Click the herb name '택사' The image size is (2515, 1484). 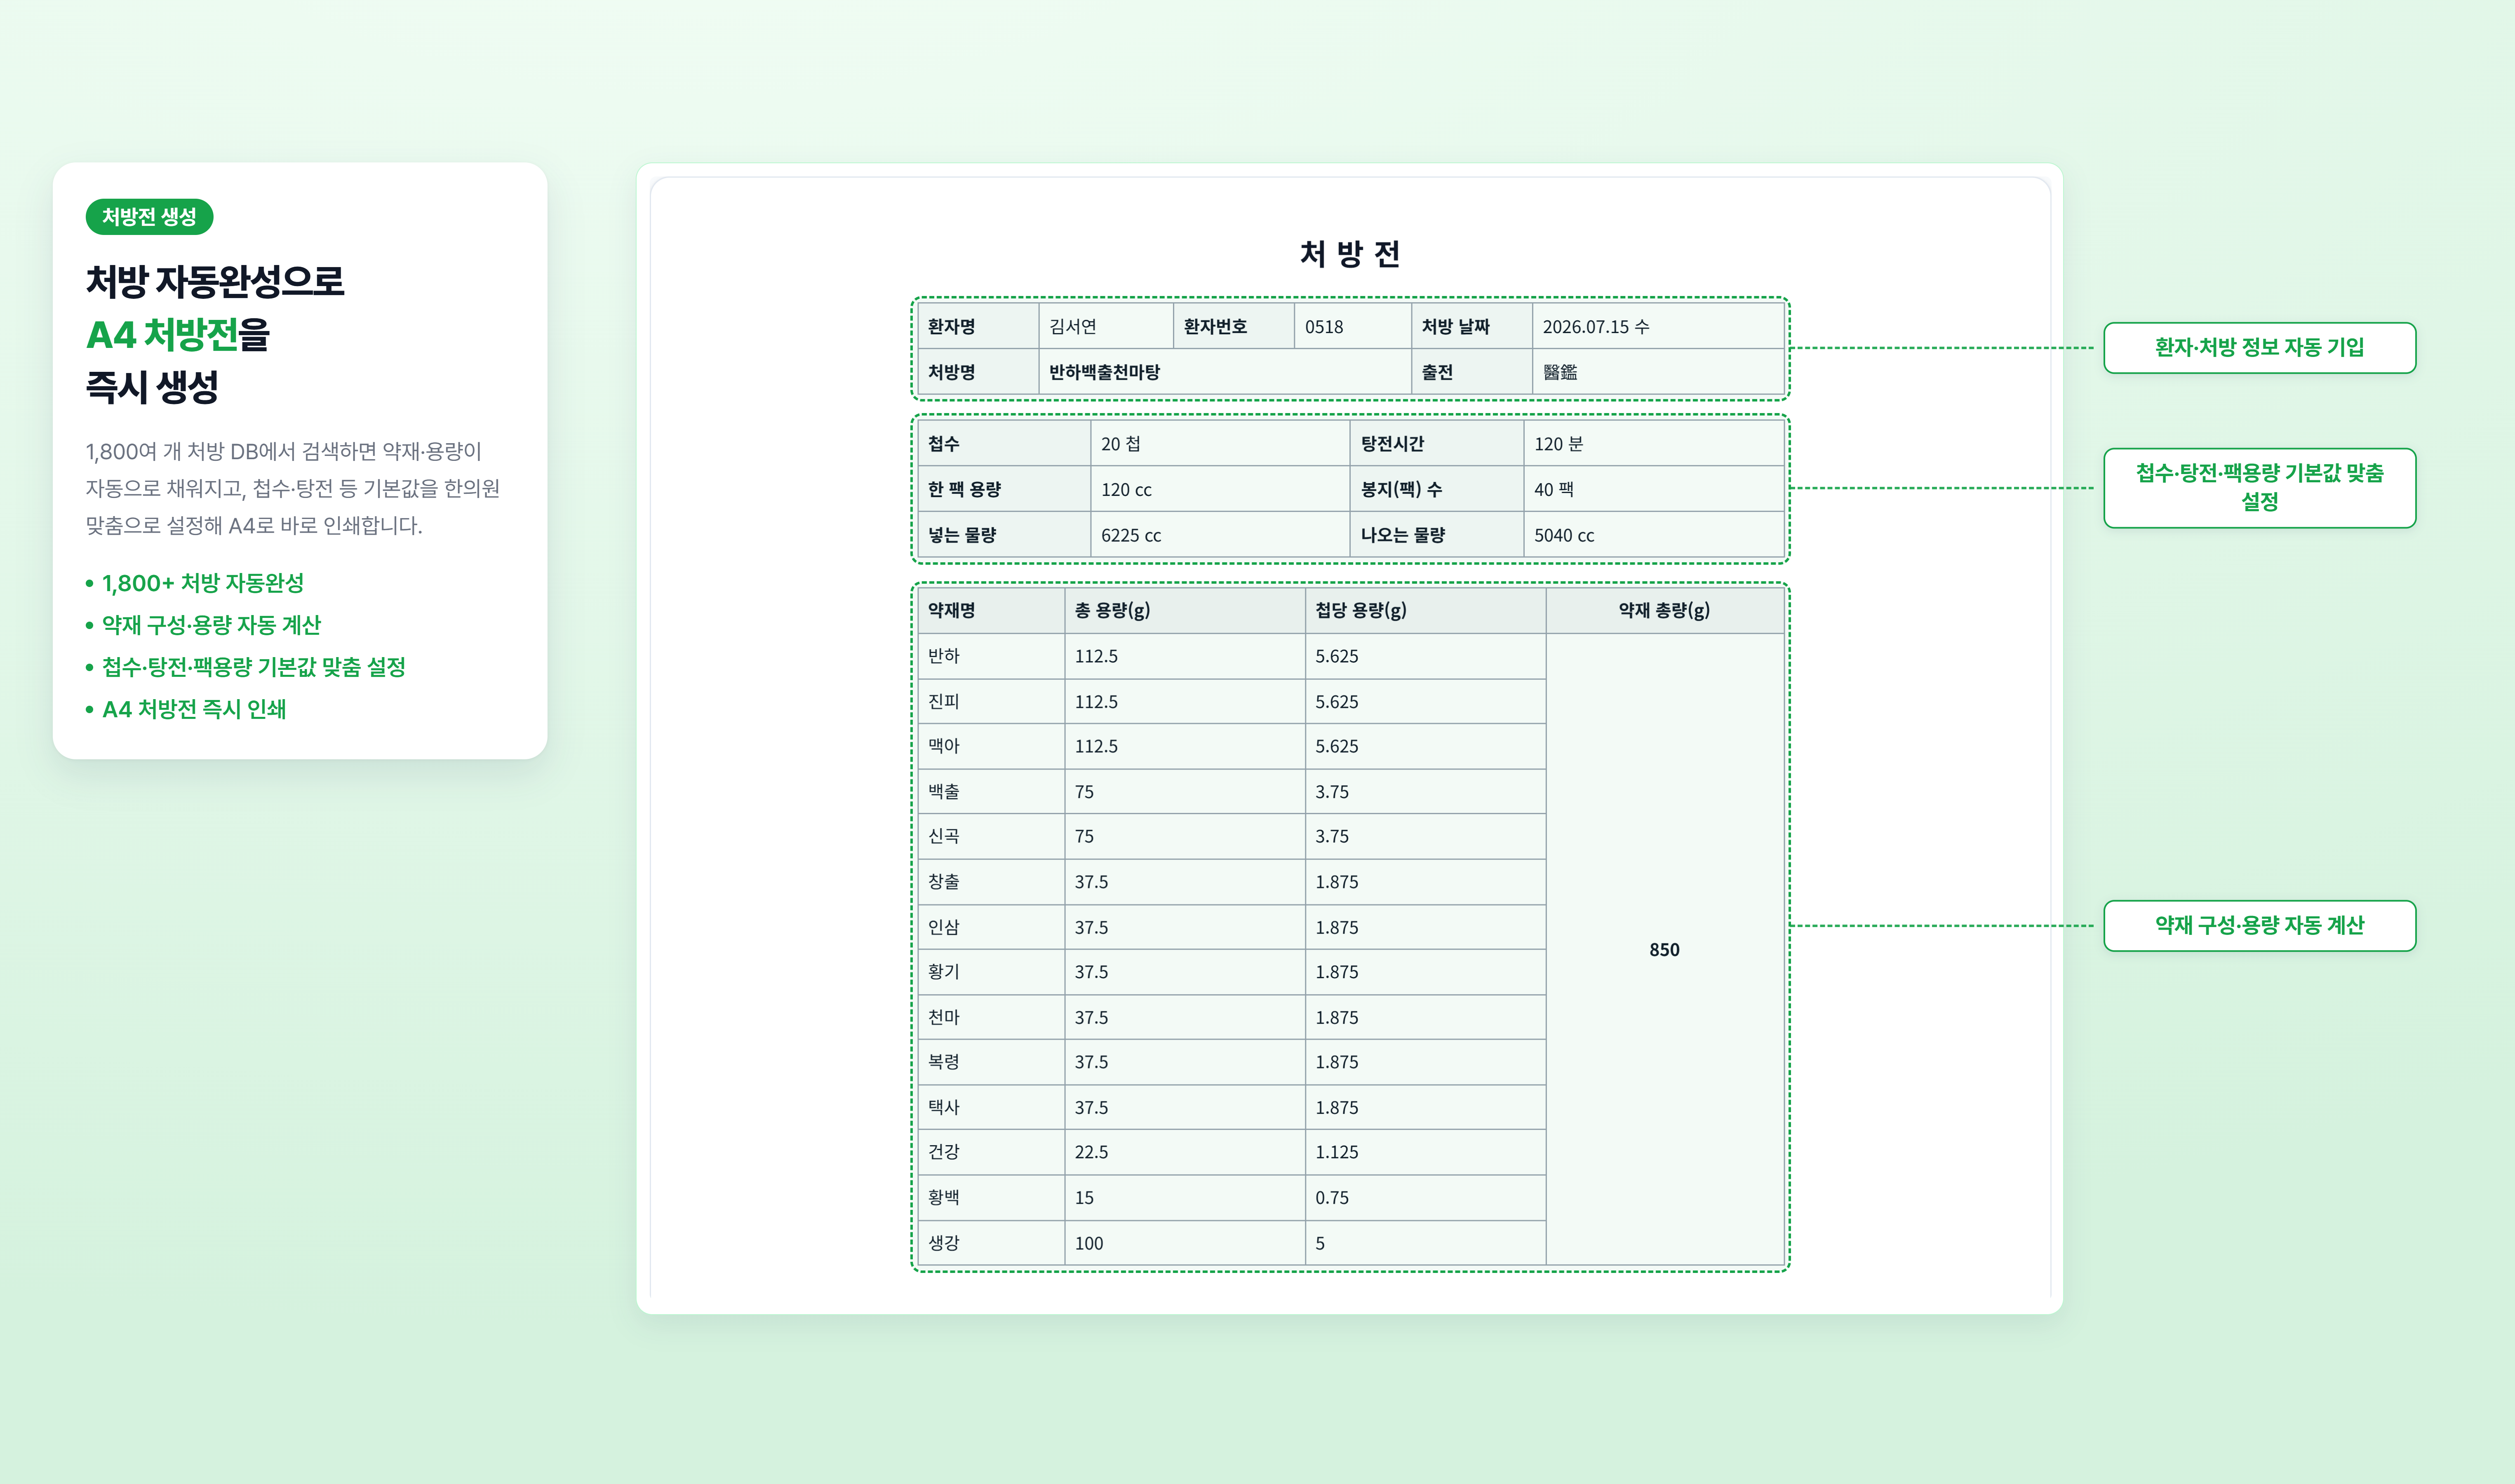pyautogui.click(x=944, y=1107)
